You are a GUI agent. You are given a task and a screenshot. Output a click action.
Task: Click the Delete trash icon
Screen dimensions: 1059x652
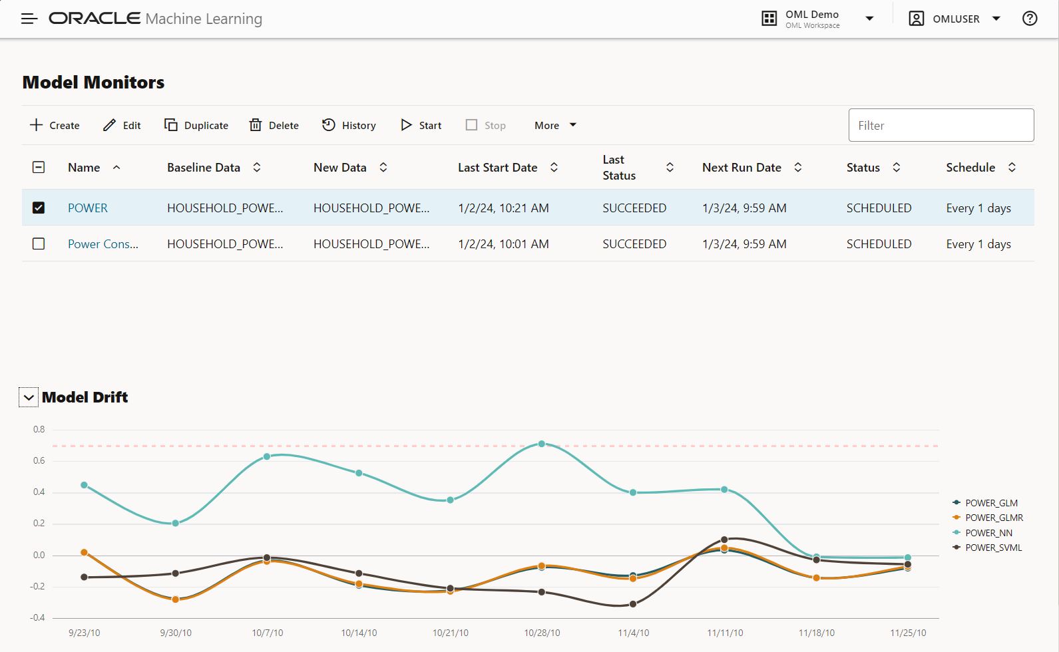(x=256, y=125)
